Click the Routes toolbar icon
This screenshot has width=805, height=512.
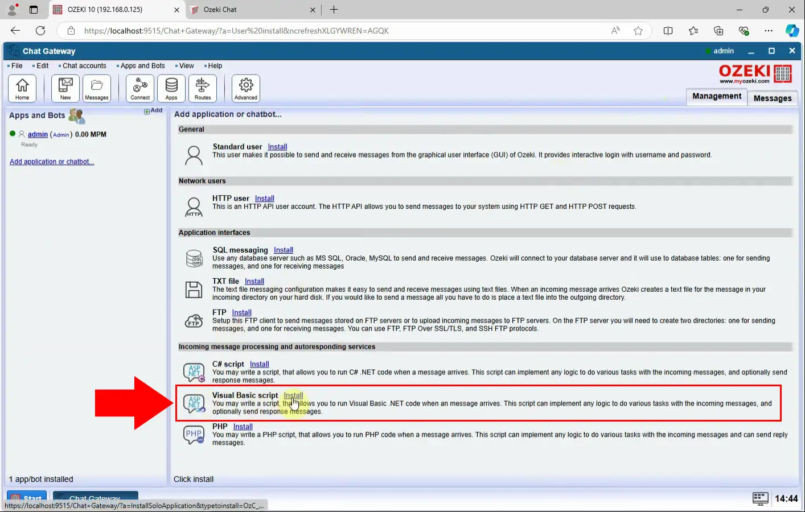(203, 88)
